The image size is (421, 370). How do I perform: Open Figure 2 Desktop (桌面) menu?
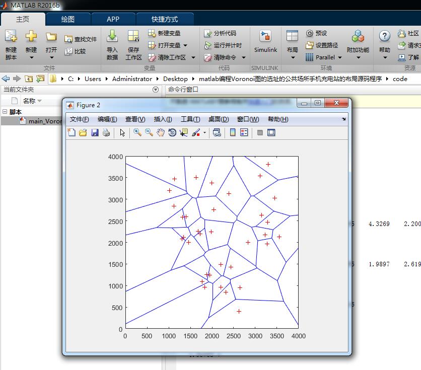(x=219, y=119)
